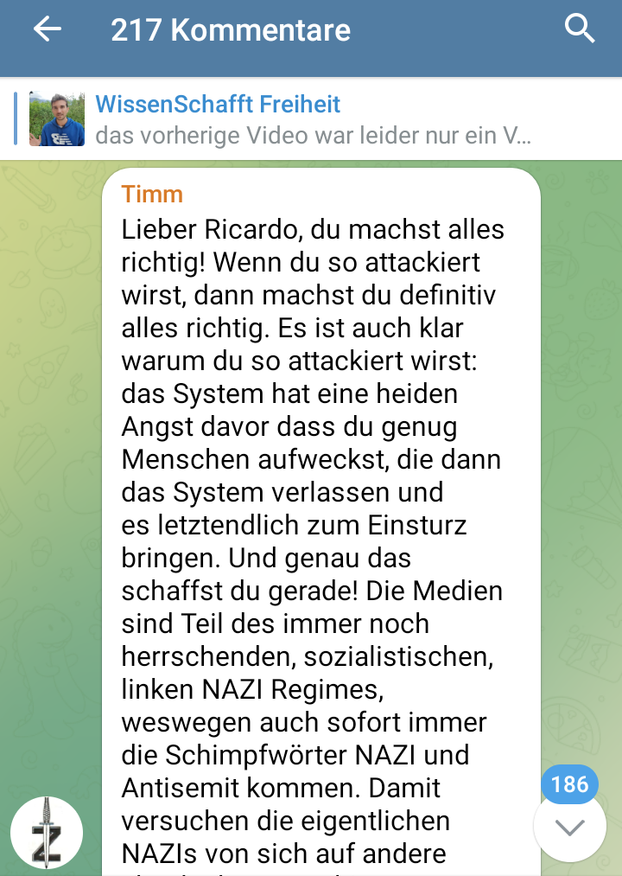Select message line 'Lieber Ricardo, du machst alles'
The width and height of the screenshot is (622, 876).
pyautogui.click(x=313, y=230)
